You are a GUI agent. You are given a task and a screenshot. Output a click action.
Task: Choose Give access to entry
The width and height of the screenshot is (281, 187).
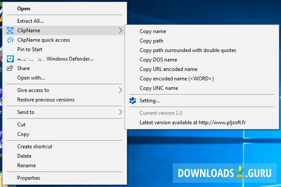65,90
